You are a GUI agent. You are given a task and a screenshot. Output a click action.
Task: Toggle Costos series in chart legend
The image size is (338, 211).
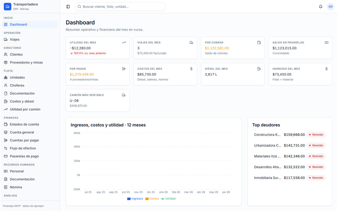(x=152, y=199)
